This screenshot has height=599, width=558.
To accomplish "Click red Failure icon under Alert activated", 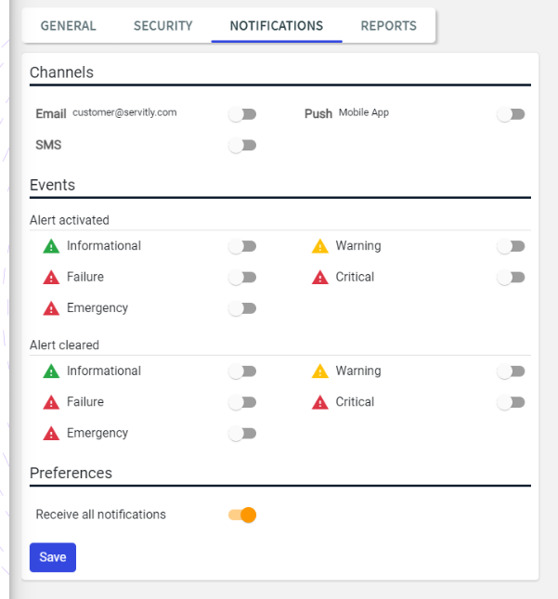I will pos(51,277).
